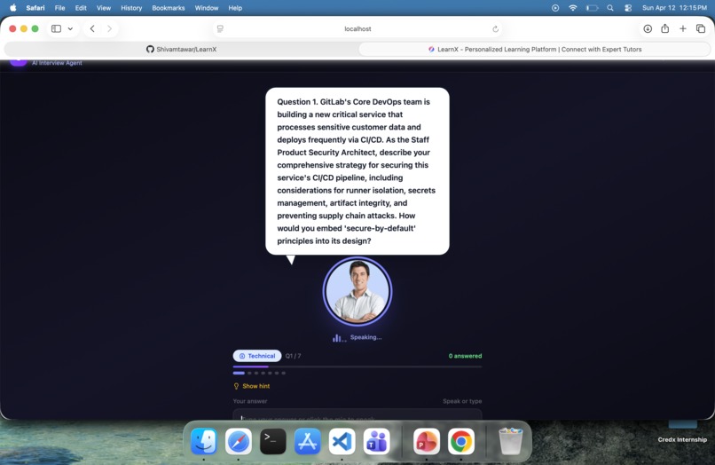
Task: Open the View menu
Action: [x=104, y=8]
